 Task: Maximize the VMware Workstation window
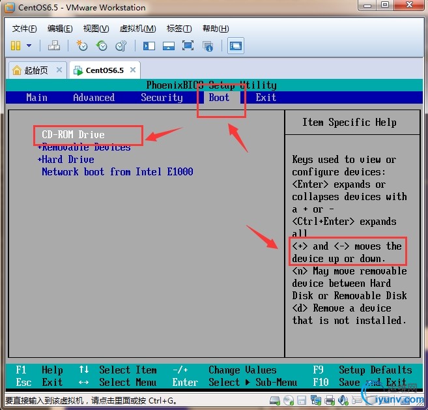(x=385, y=5)
